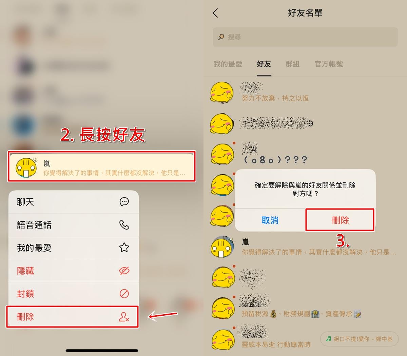Tap the remove-person icon beside 刪除

coord(124,317)
